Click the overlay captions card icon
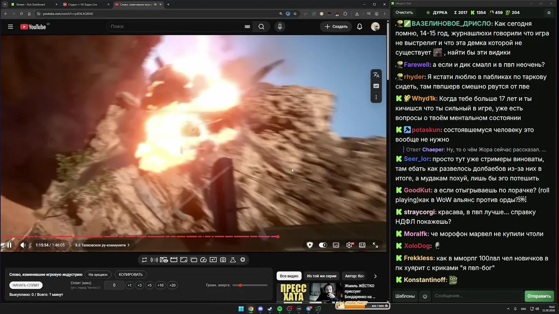Screen dimensions: 559x314 point(376,86)
